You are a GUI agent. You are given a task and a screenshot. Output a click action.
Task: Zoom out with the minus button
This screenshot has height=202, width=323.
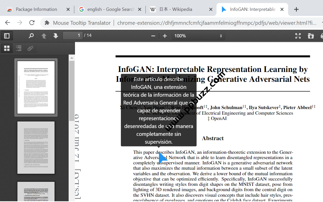coord(153,36)
